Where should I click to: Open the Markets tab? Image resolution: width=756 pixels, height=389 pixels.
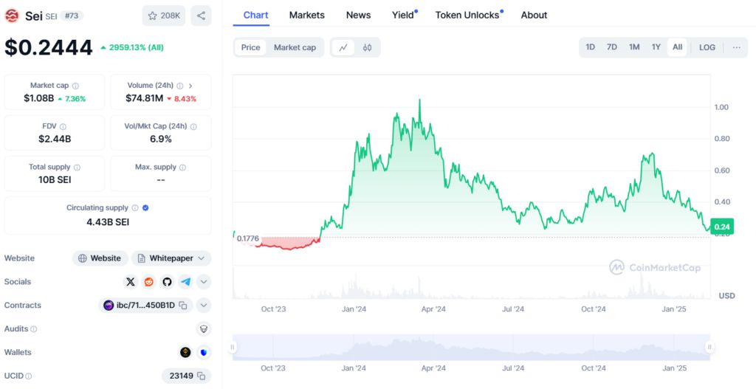pyautogui.click(x=306, y=15)
